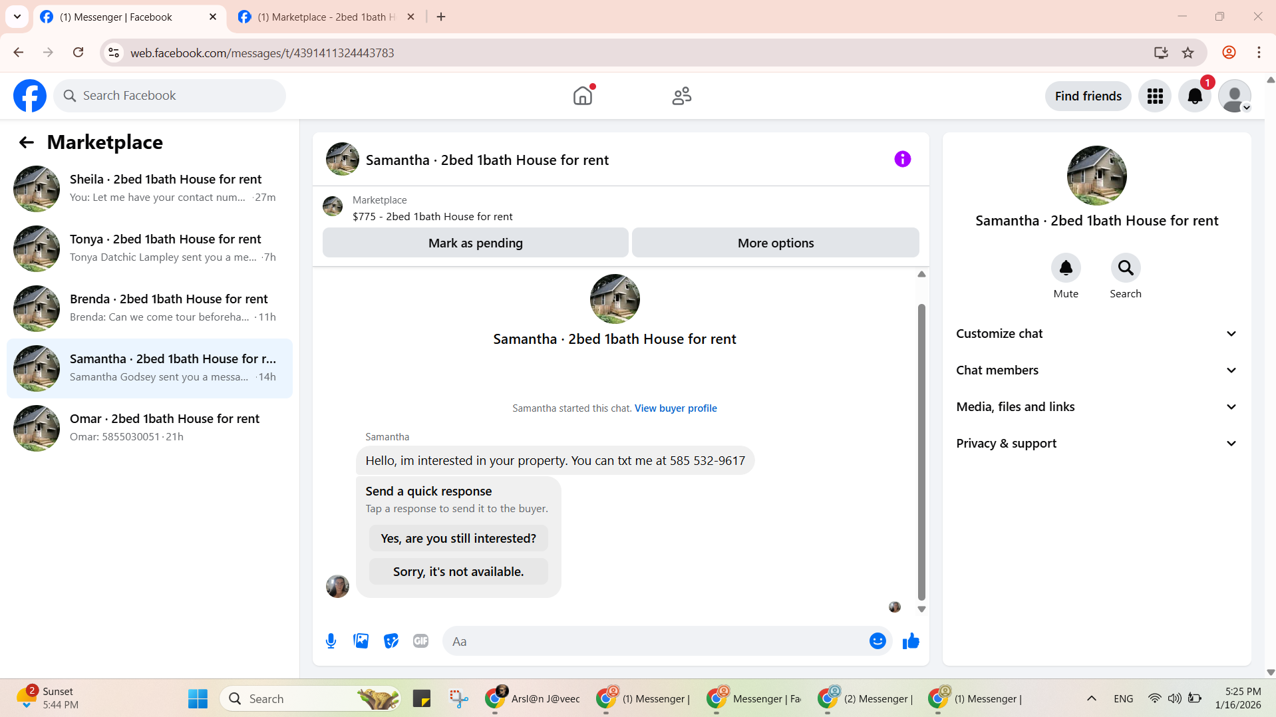Open a new browser tab
This screenshot has height=717, width=1276.
tap(441, 17)
